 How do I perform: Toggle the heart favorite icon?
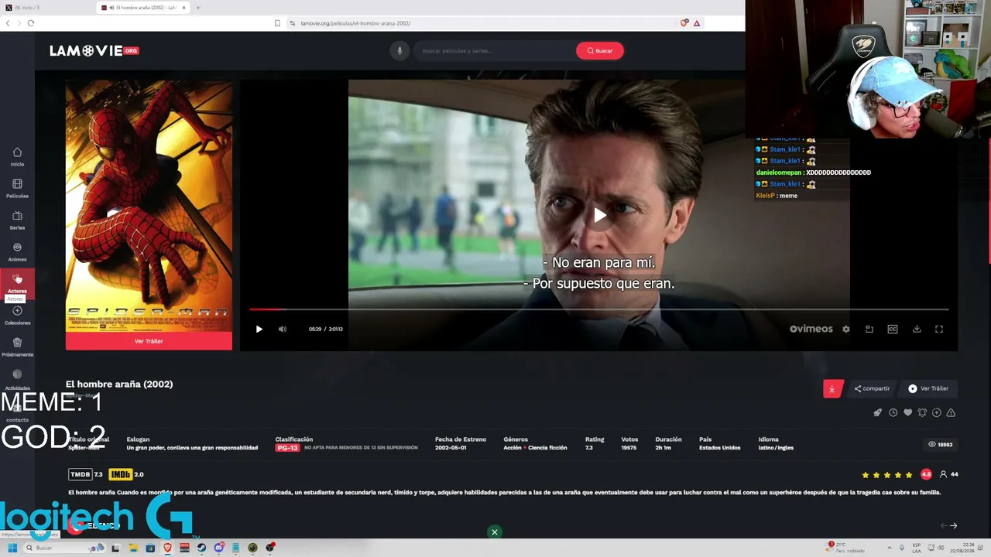tap(907, 413)
